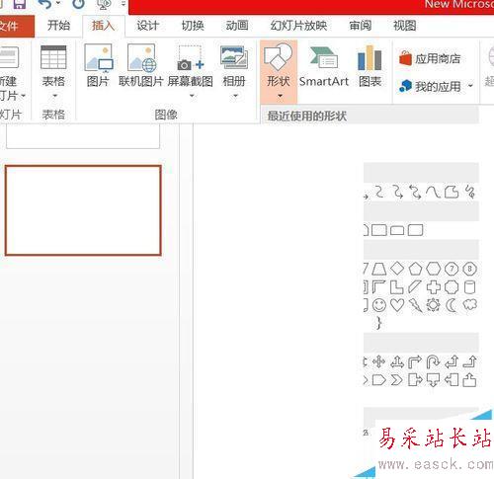Expand the 屏幕截图 dropdown arrow
494x479 pixels.
click(192, 96)
